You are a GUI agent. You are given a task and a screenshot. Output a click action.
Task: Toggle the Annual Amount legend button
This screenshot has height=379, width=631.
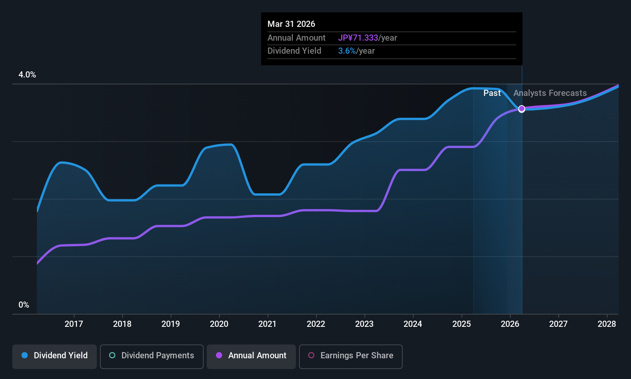[x=251, y=356]
